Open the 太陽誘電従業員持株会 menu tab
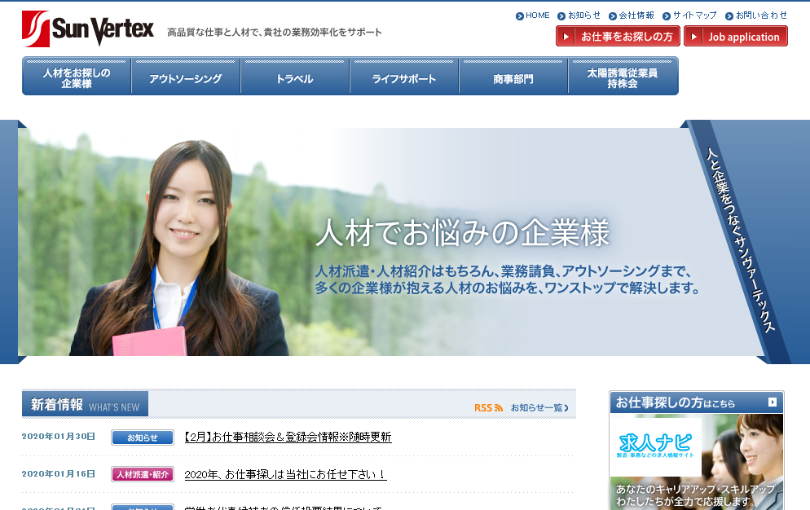 coord(623,77)
